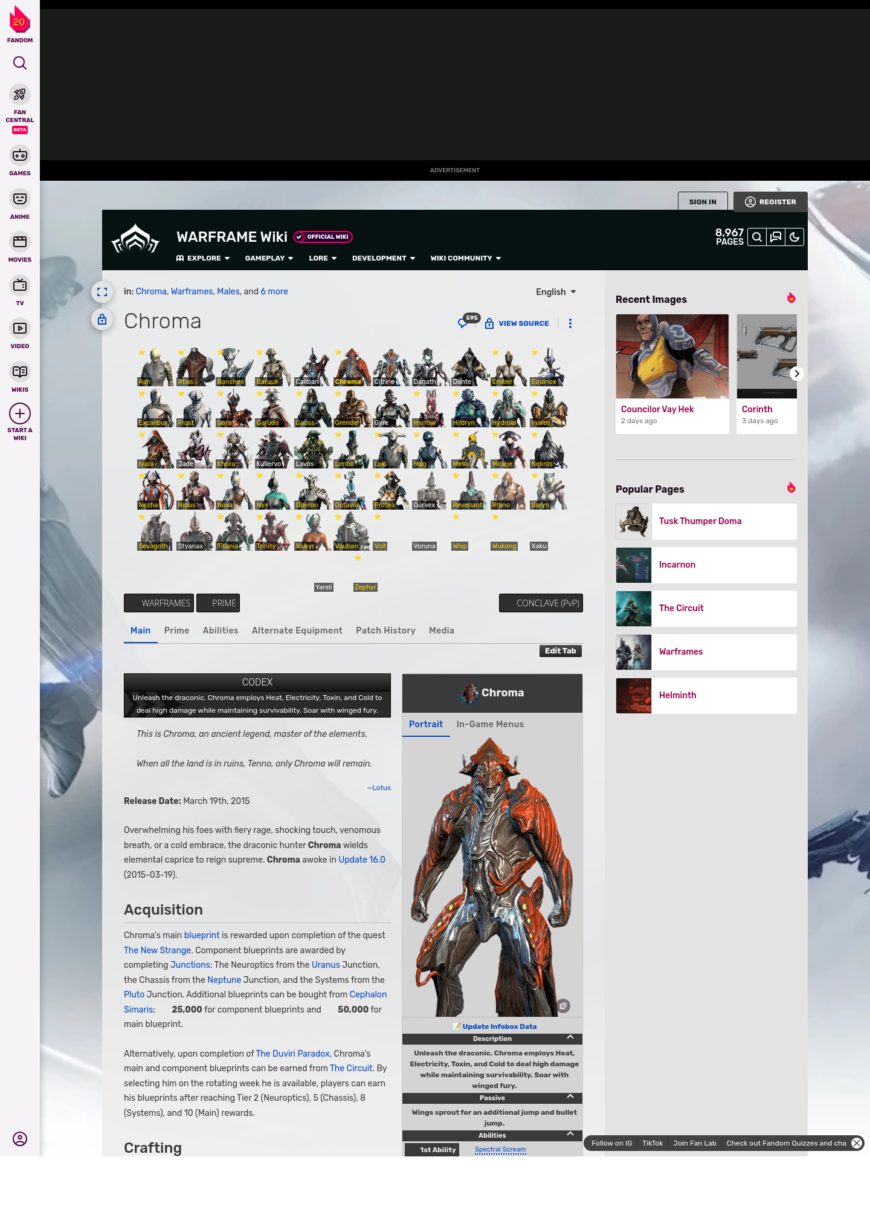This screenshot has width=870, height=1209.
Task: Open the Update 16.0 link
Action: [362, 860]
